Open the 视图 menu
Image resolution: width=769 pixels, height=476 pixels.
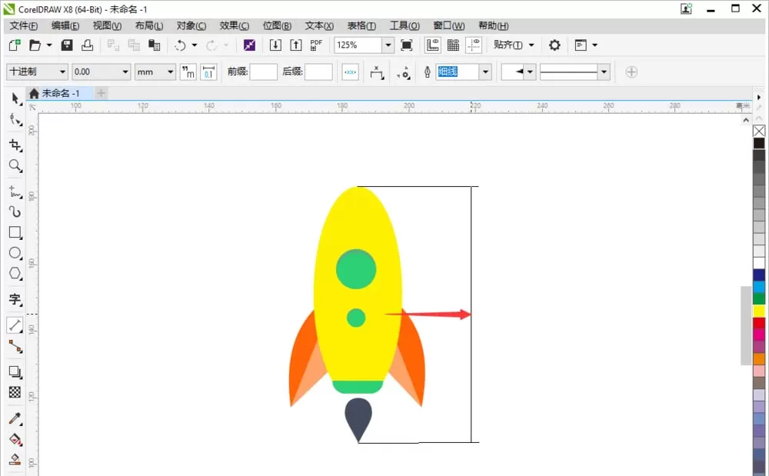tap(107, 25)
